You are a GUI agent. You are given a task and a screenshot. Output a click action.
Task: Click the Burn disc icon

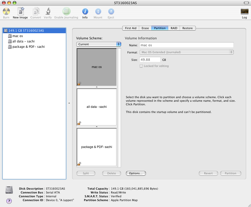click(x=6, y=11)
